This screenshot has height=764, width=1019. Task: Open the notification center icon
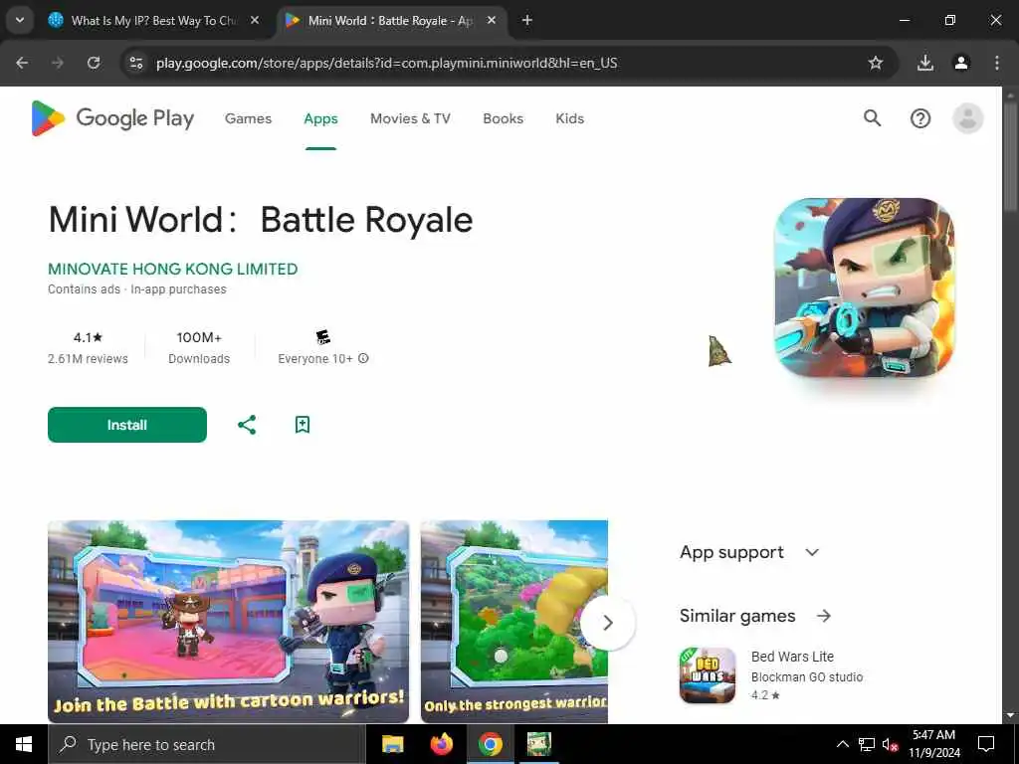986,744
